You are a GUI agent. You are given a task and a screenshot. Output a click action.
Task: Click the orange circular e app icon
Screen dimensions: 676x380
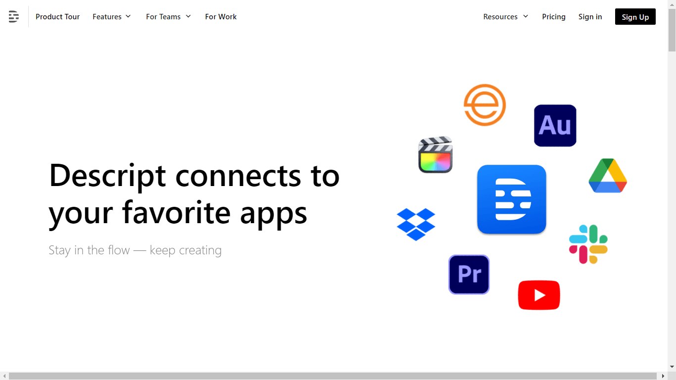click(484, 105)
